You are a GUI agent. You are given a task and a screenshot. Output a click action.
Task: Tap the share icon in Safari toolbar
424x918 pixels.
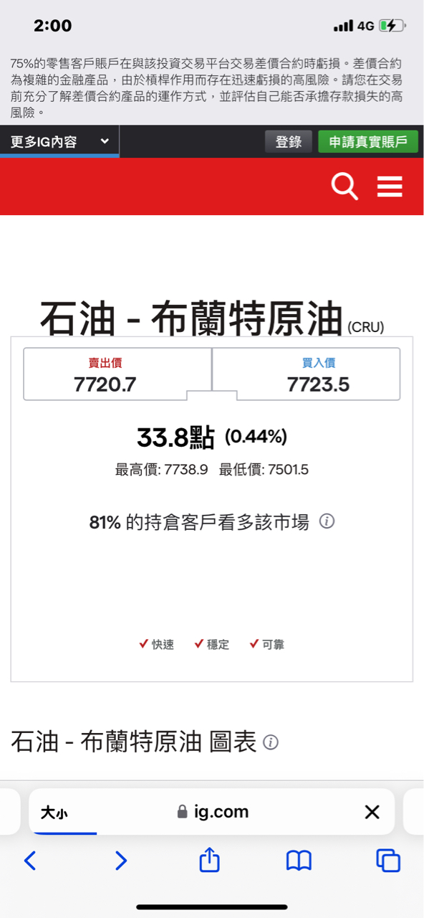point(208,859)
